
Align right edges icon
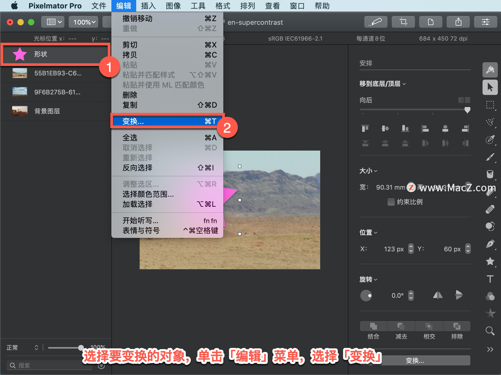click(465, 128)
